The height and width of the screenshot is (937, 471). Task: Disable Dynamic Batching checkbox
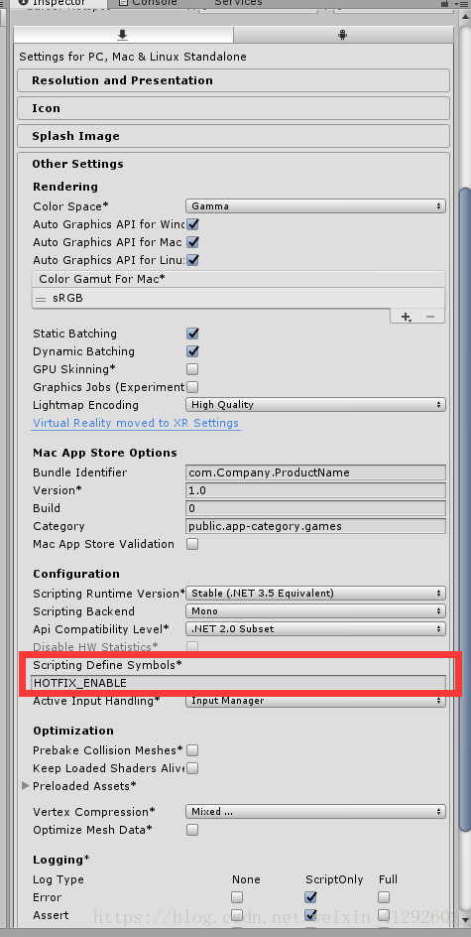192,351
